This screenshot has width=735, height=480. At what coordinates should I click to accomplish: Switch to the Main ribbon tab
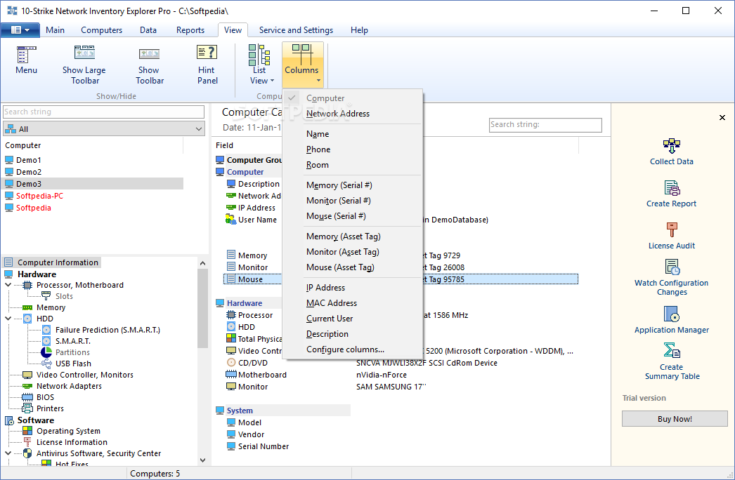coord(55,30)
